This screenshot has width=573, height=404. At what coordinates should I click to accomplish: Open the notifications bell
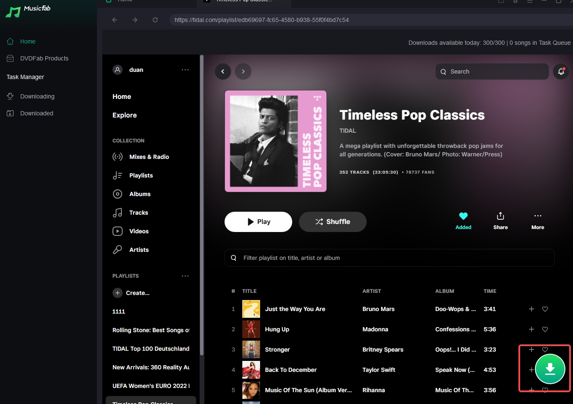(x=561, y=71)
